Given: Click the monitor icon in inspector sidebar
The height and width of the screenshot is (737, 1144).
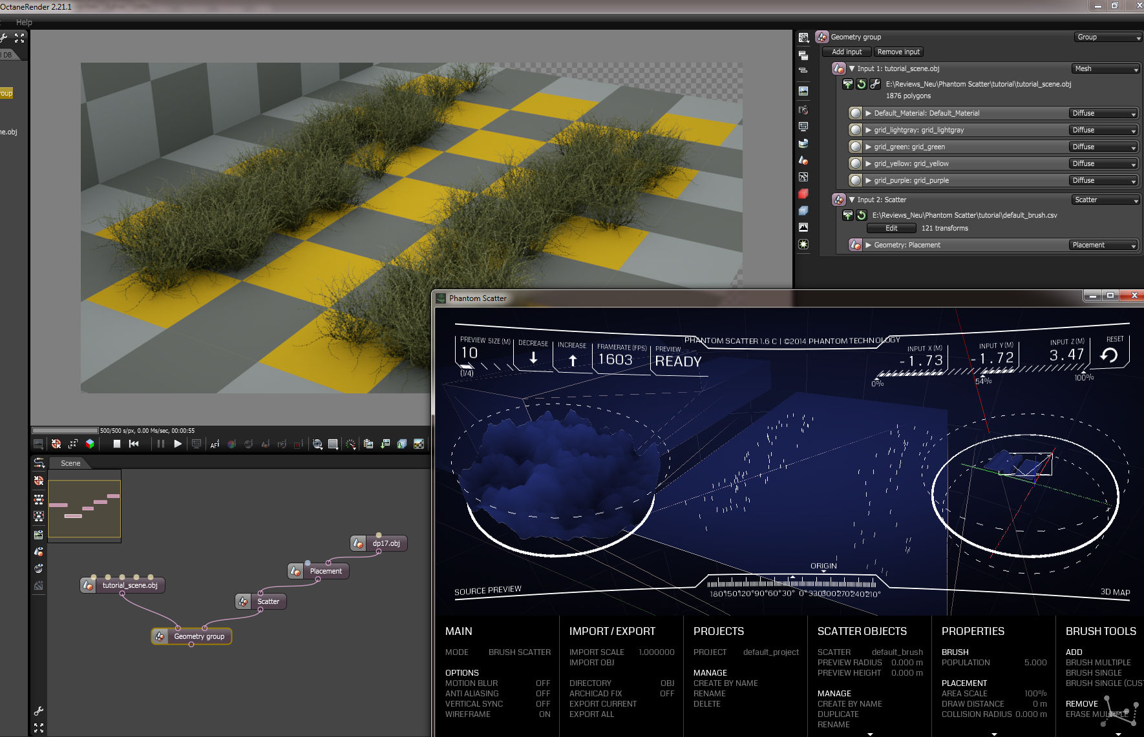Looking at the screenshot, I should point(803,127).
